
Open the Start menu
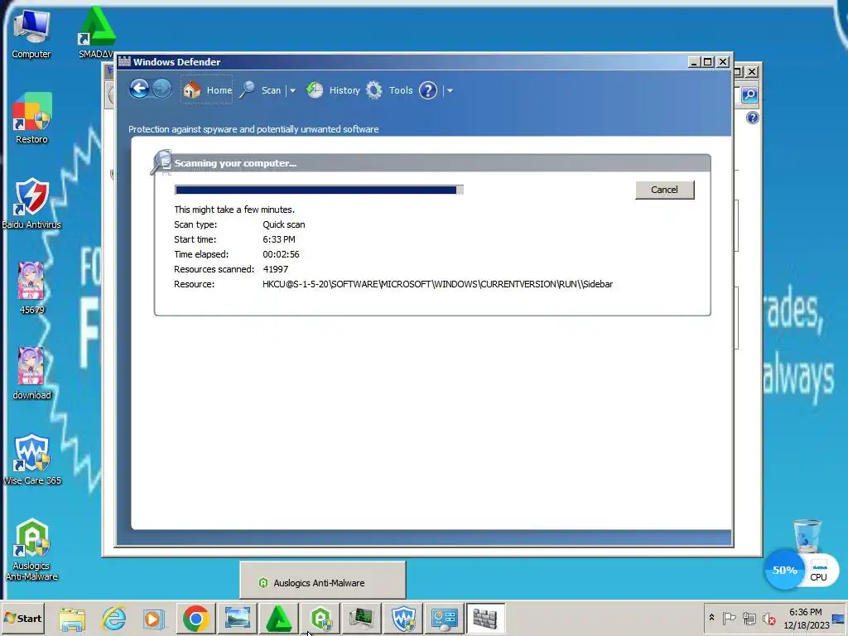tap(22, 618)
